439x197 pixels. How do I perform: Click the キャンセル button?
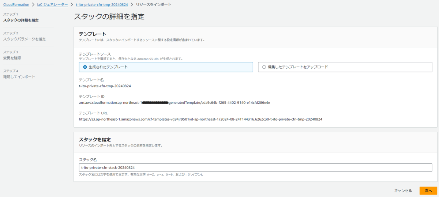click(403, 190)
